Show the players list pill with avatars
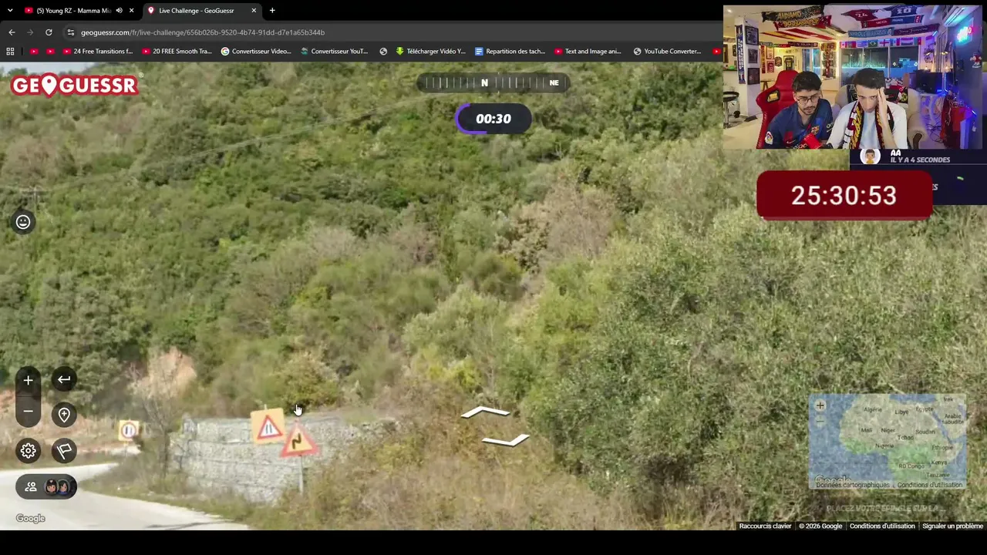Screen dimensions: 987x555 tap(46, 486)
